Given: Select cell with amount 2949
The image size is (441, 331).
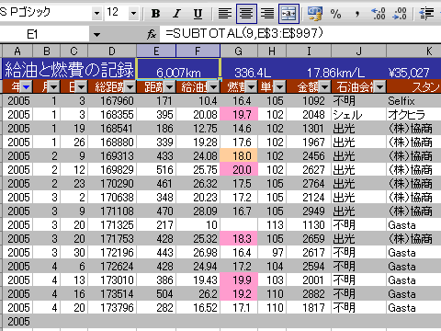Looking at the screenshot, I should (309, 211).
